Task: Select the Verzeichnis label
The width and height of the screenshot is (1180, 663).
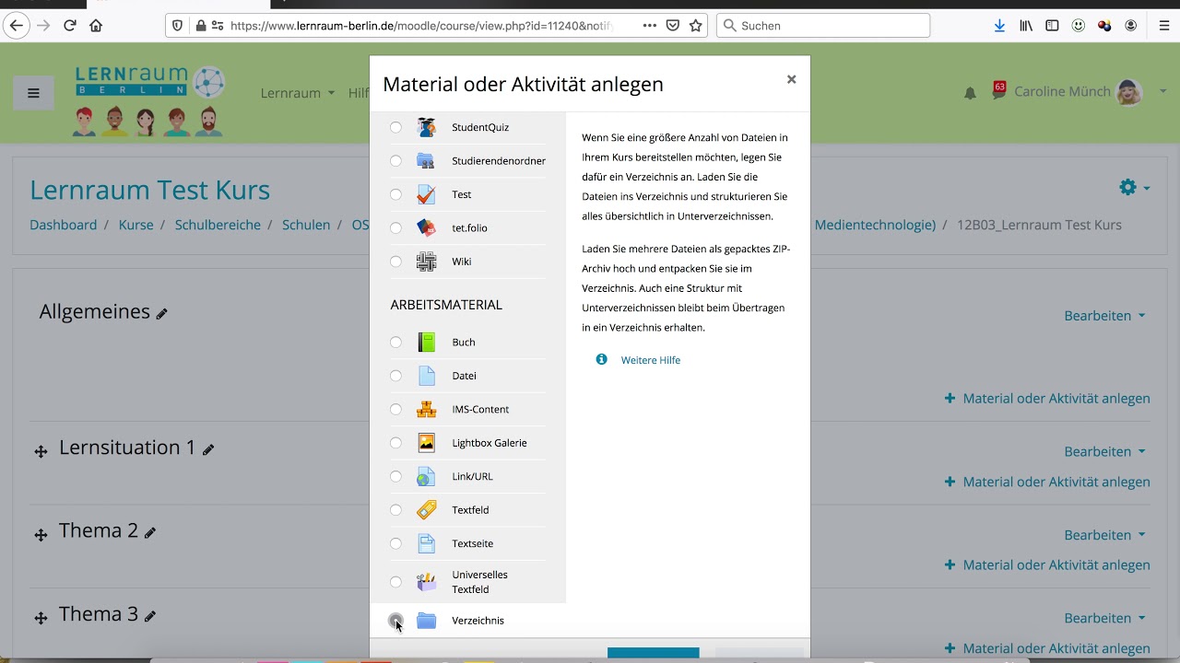Action: point(478,621)
